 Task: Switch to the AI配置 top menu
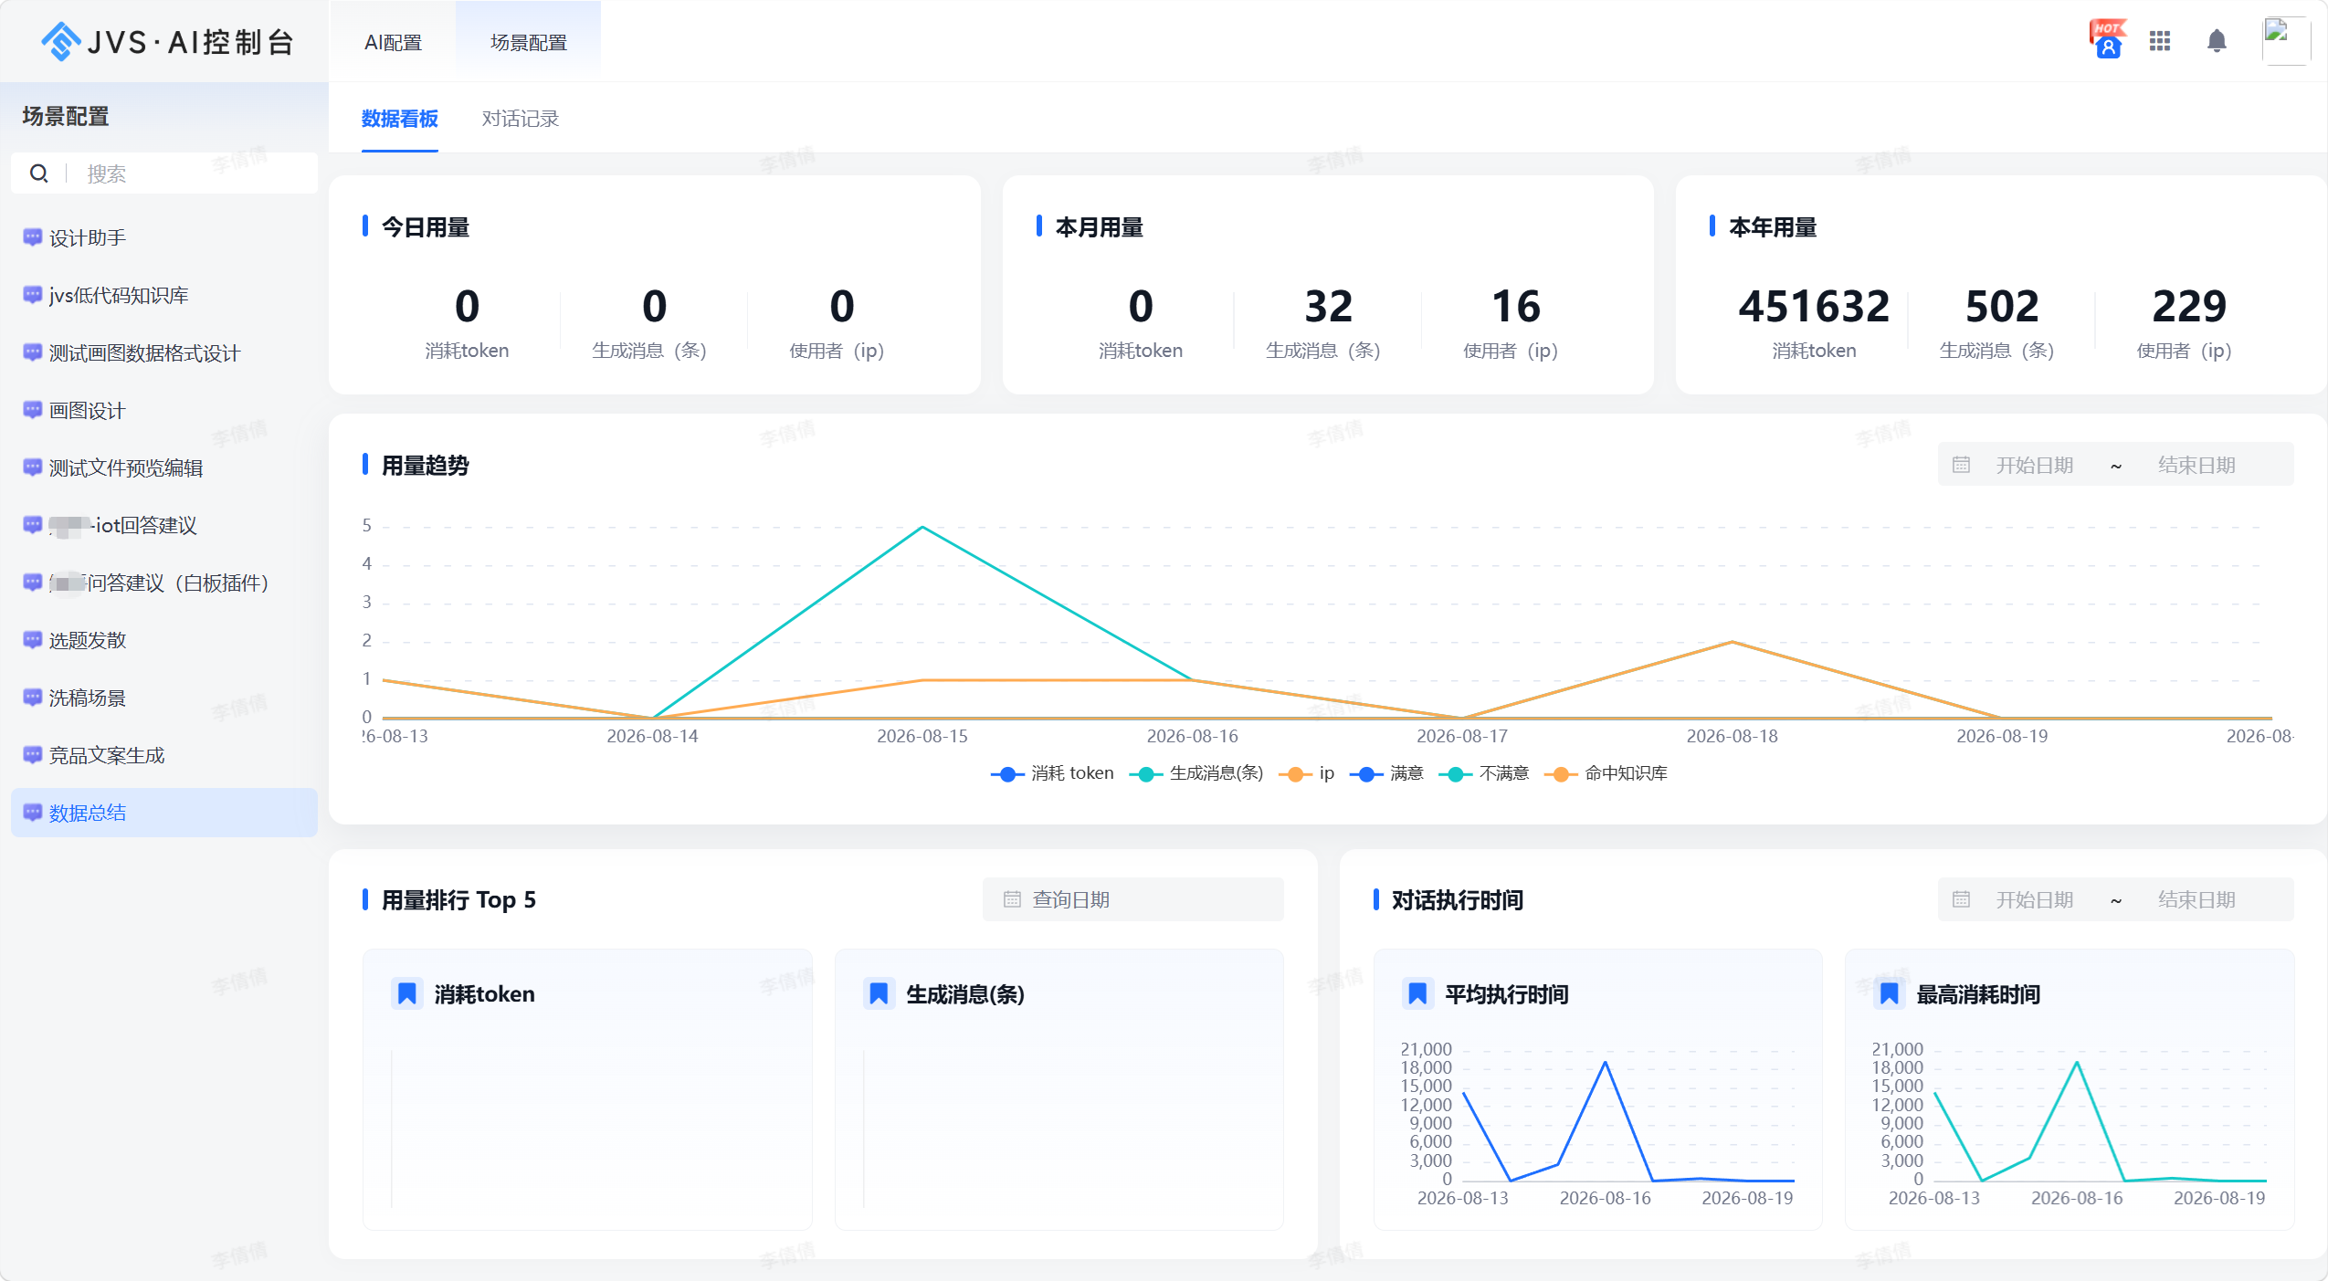(x=393, y=42)
